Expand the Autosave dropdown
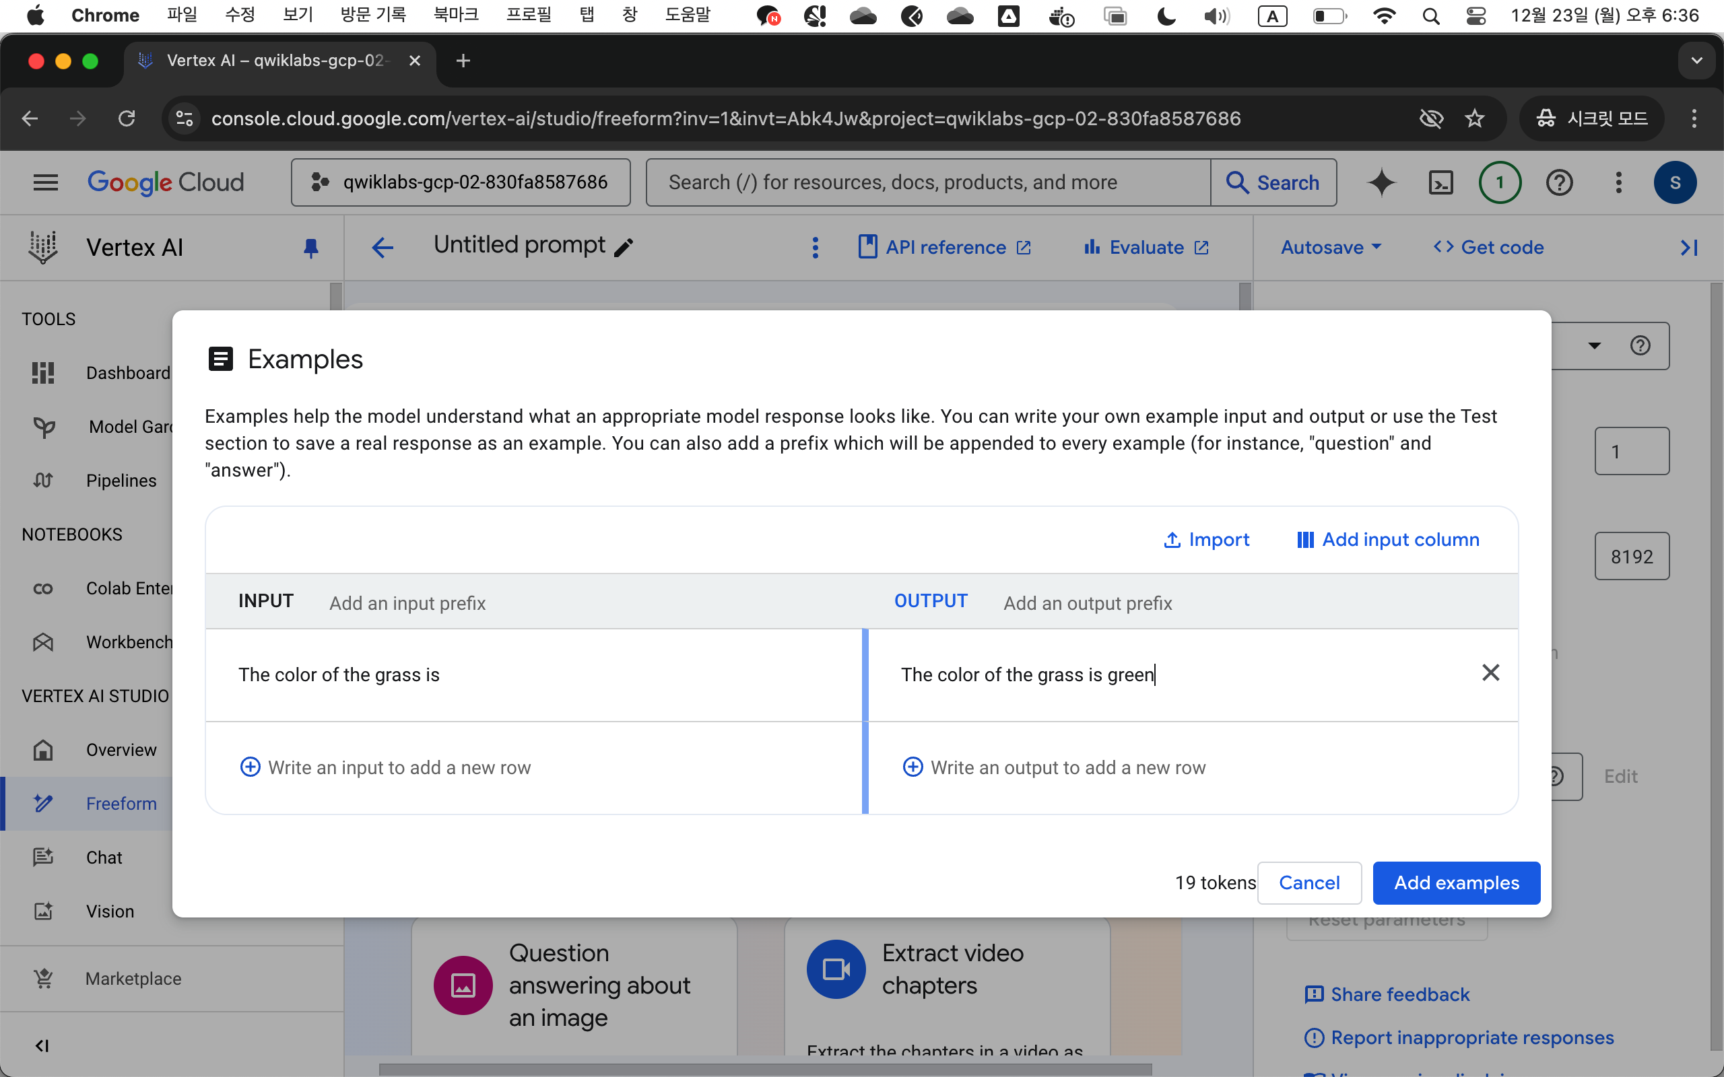This screenshot has height=1077, width=1724. click(1331, 247)
